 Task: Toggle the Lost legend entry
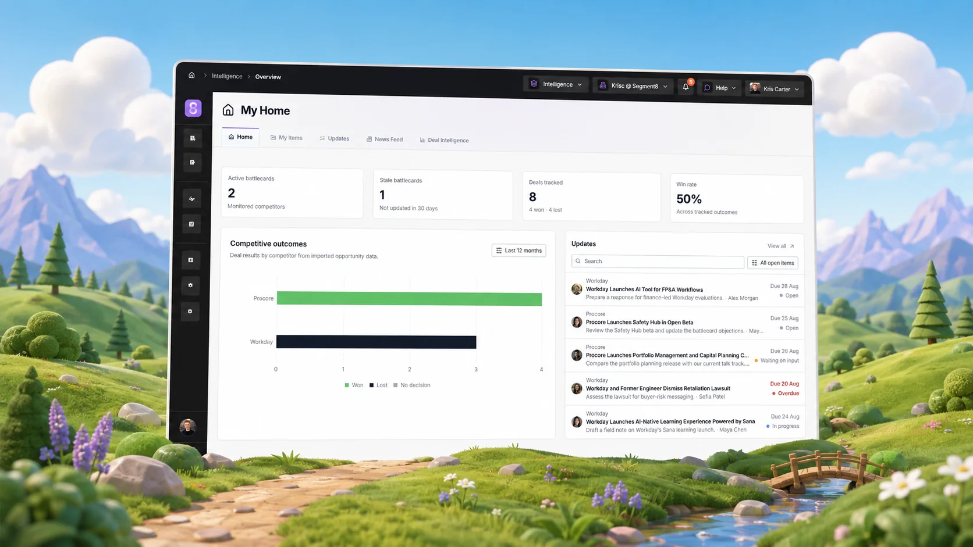[x=378, y=385]
